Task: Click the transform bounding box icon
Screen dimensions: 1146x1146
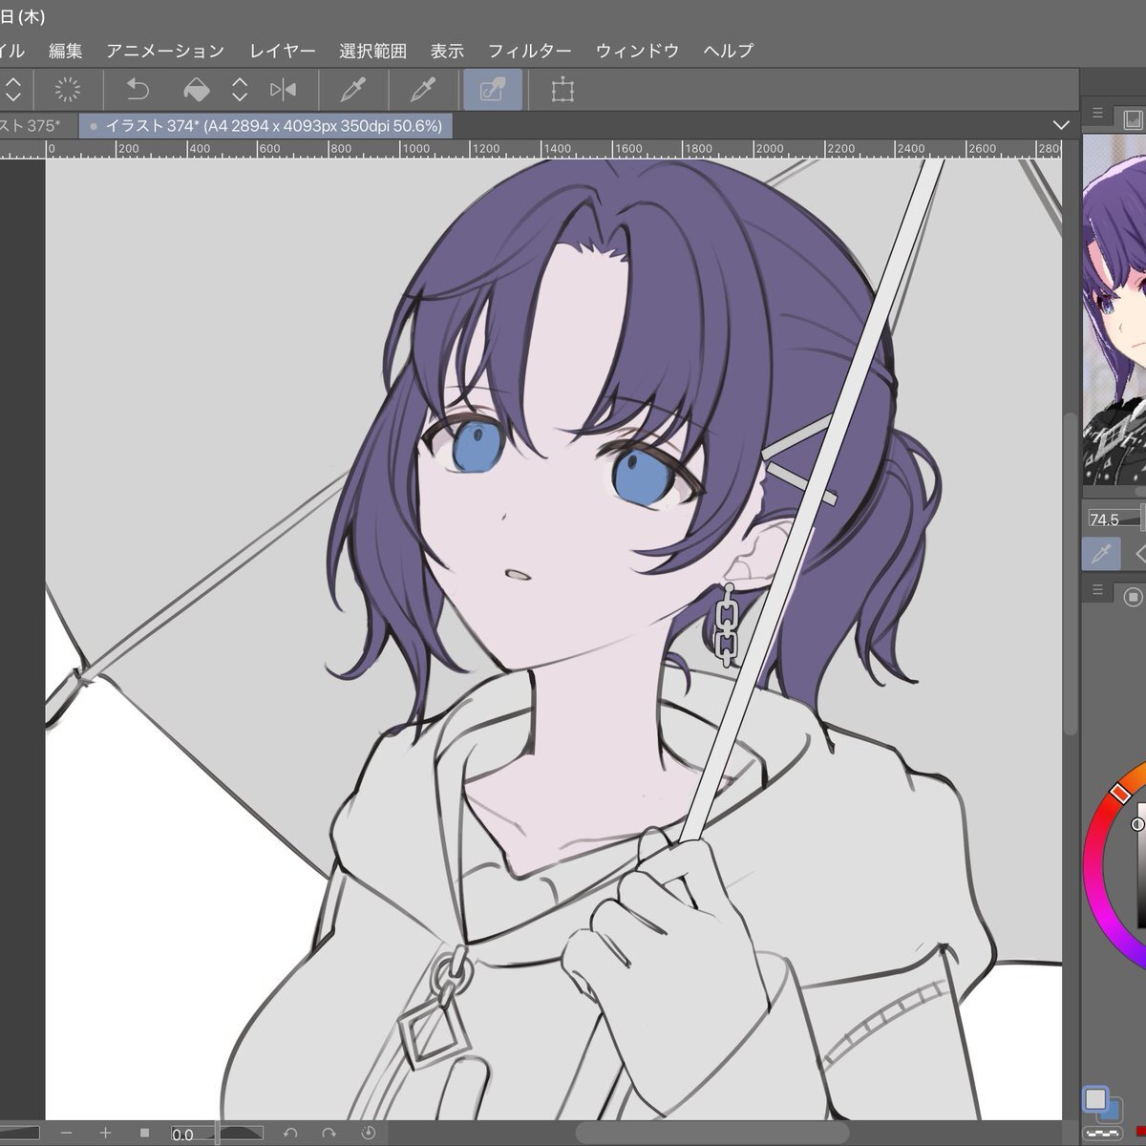Action: [x=562, y=91]
